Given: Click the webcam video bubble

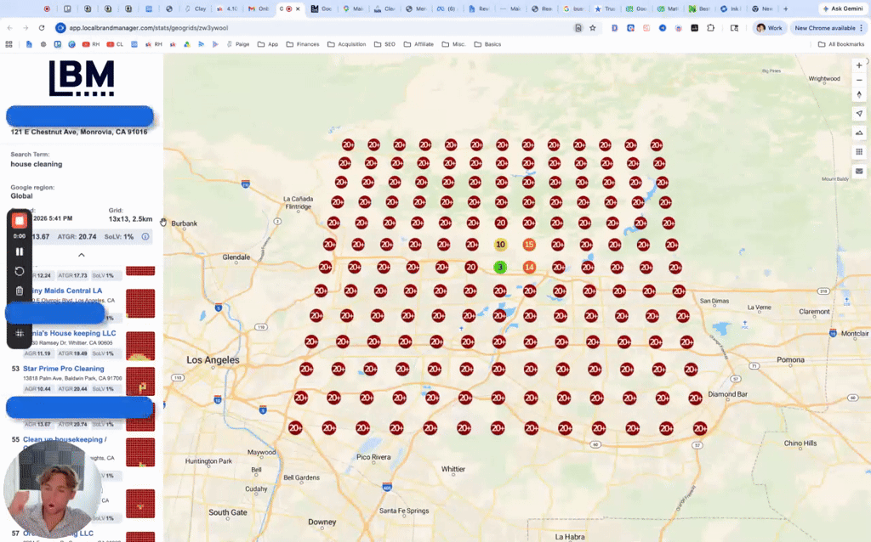Looking at the screenshot, I should click(53, 488).
